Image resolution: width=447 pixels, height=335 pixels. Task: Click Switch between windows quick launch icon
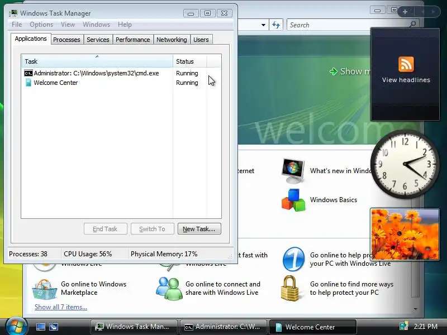point(53,327)
